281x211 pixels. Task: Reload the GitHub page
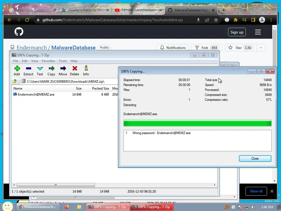click(27, 20)
